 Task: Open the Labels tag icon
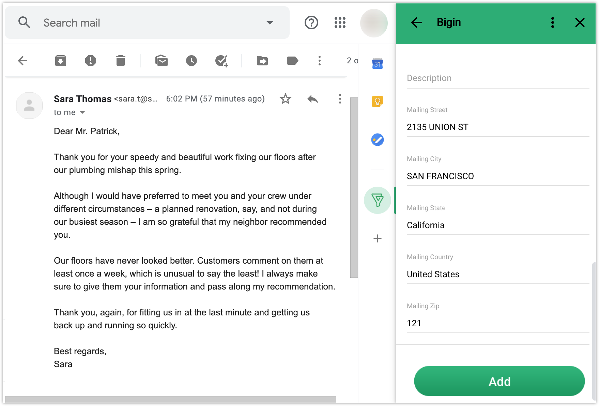pyautogui.click(x=292, y=61)
